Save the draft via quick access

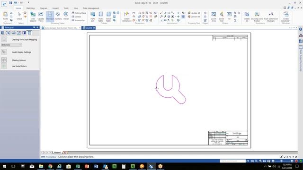pyautogui.click(x=10, y=3)
